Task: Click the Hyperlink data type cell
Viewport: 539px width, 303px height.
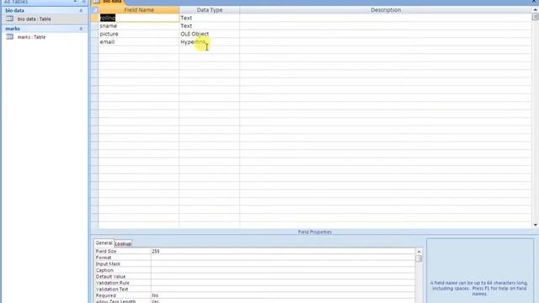Action: pyautogui.click(x=209, y=42)
